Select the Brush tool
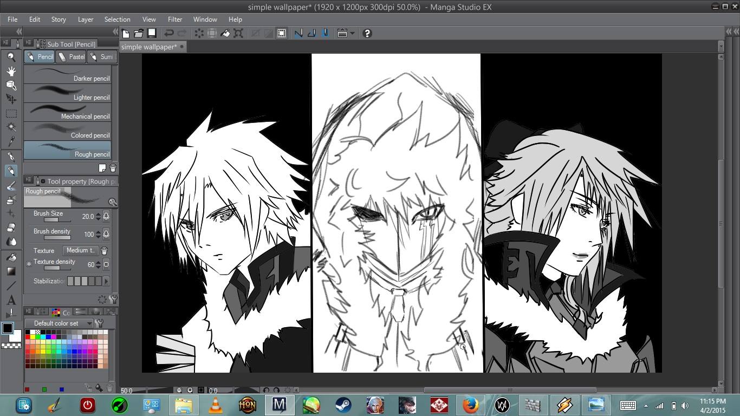Image resolution: width=740 pixels, height=416 pixels. (11, 186)
